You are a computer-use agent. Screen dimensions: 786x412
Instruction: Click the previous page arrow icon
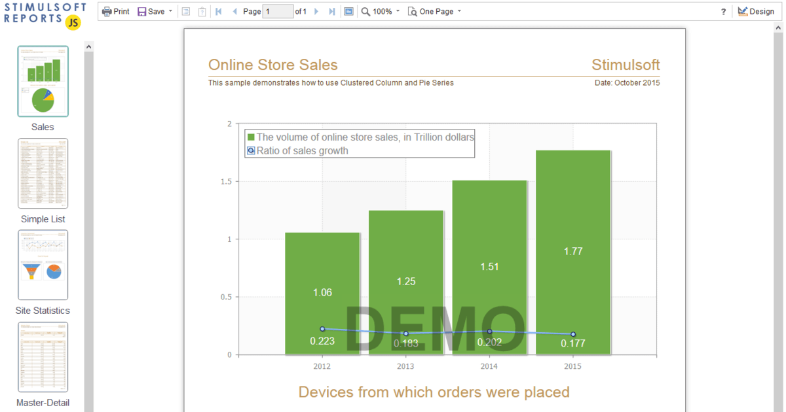235,10
